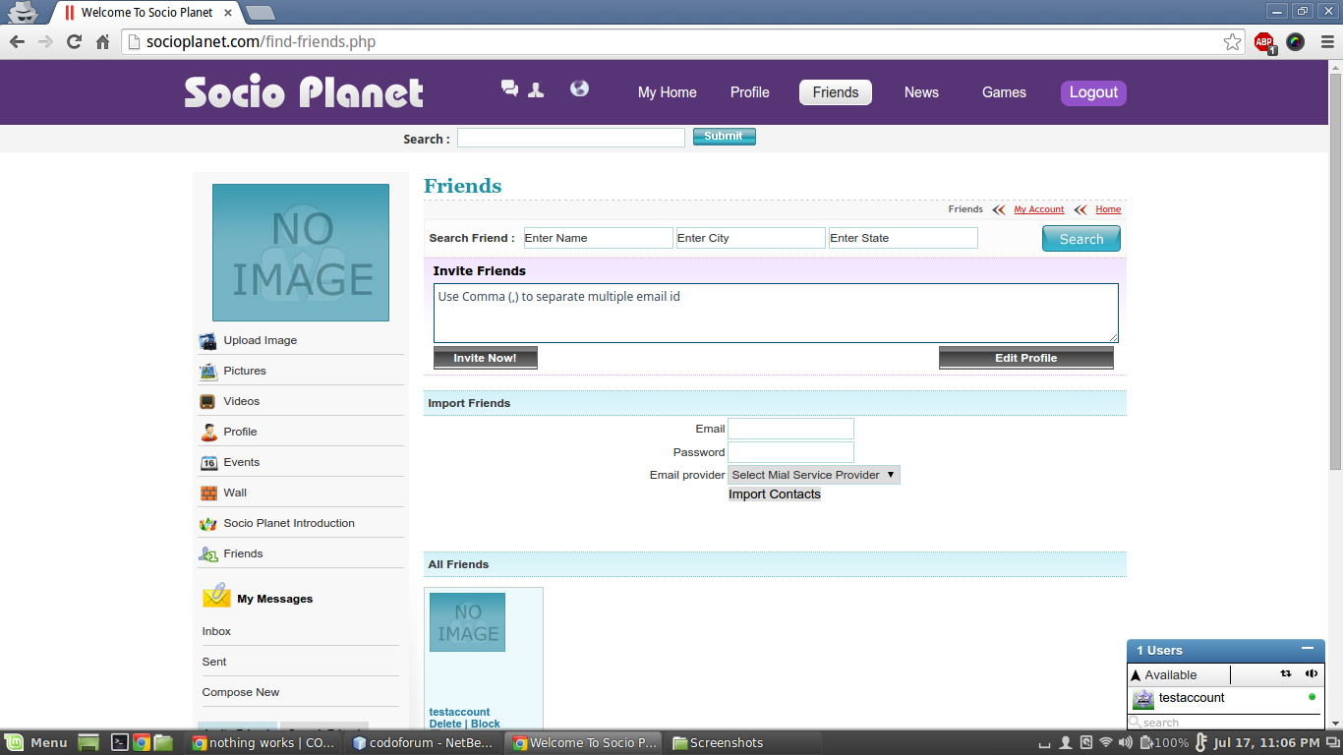Delete the testaccount friend
The image size is (1343, 755).
click(x=445, y=724)
